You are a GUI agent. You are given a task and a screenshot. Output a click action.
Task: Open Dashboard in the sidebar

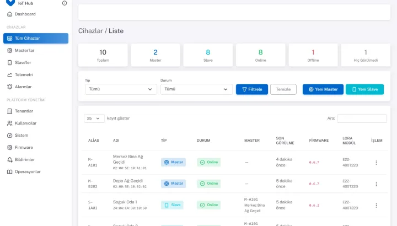(36, 14)
